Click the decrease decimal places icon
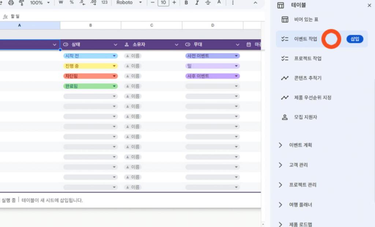Viewport: 375px width, 227px height. 83,3
